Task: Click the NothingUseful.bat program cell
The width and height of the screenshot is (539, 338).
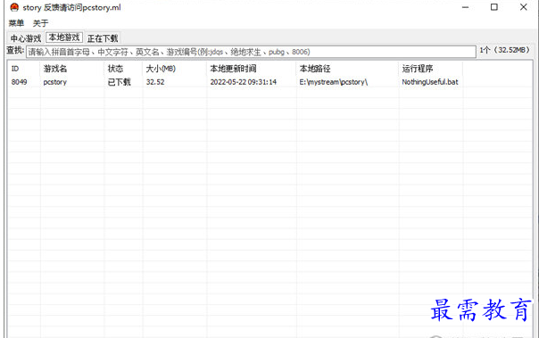Action: coord(430,82)
